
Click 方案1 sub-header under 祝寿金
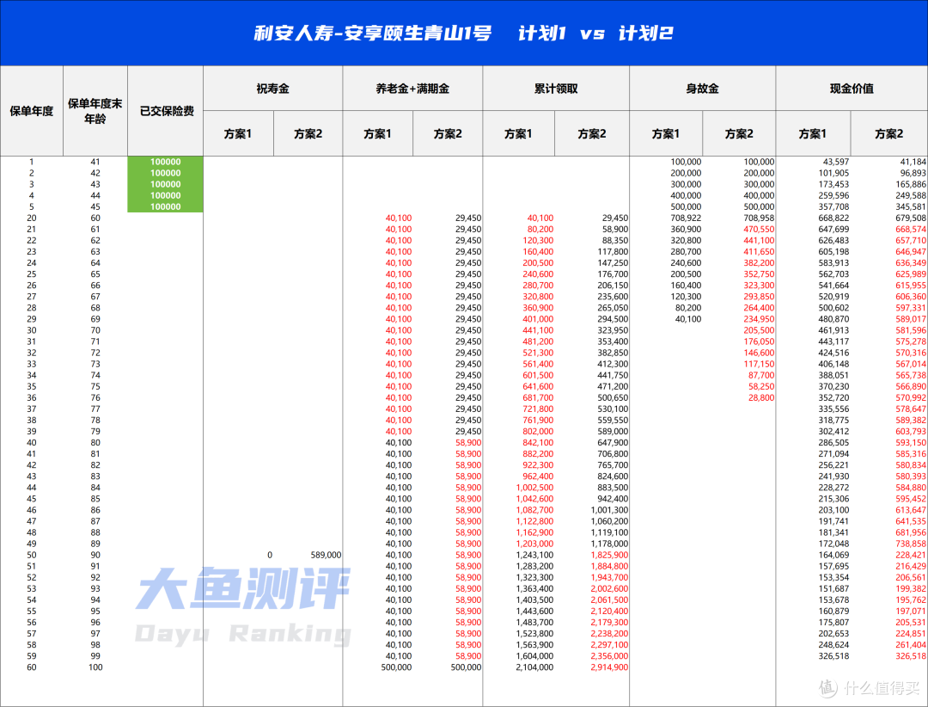[x=238, y=134]
